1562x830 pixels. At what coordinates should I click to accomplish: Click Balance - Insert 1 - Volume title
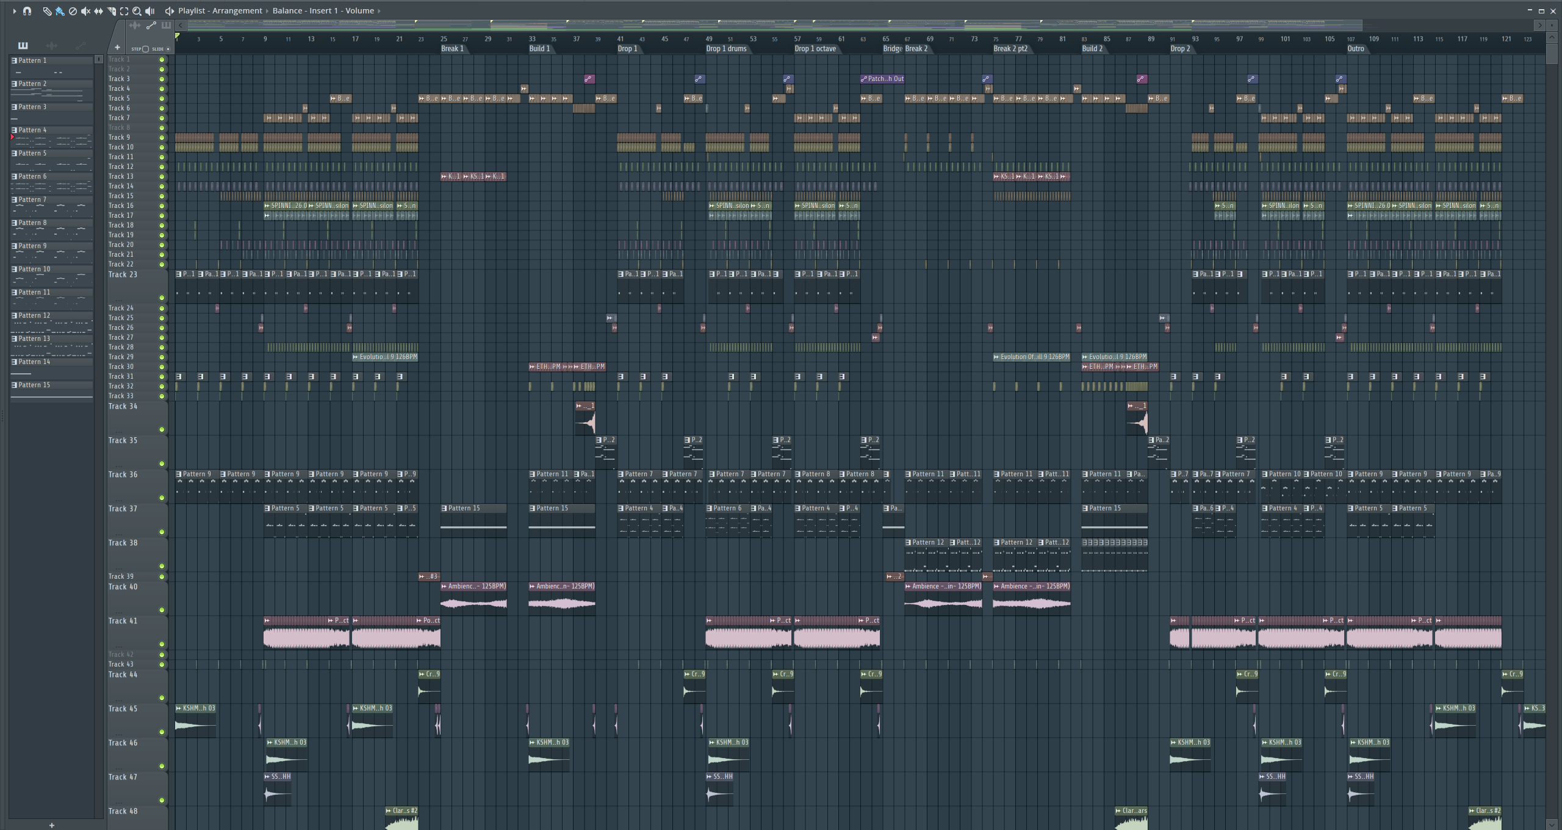click(x=323, y=11)
